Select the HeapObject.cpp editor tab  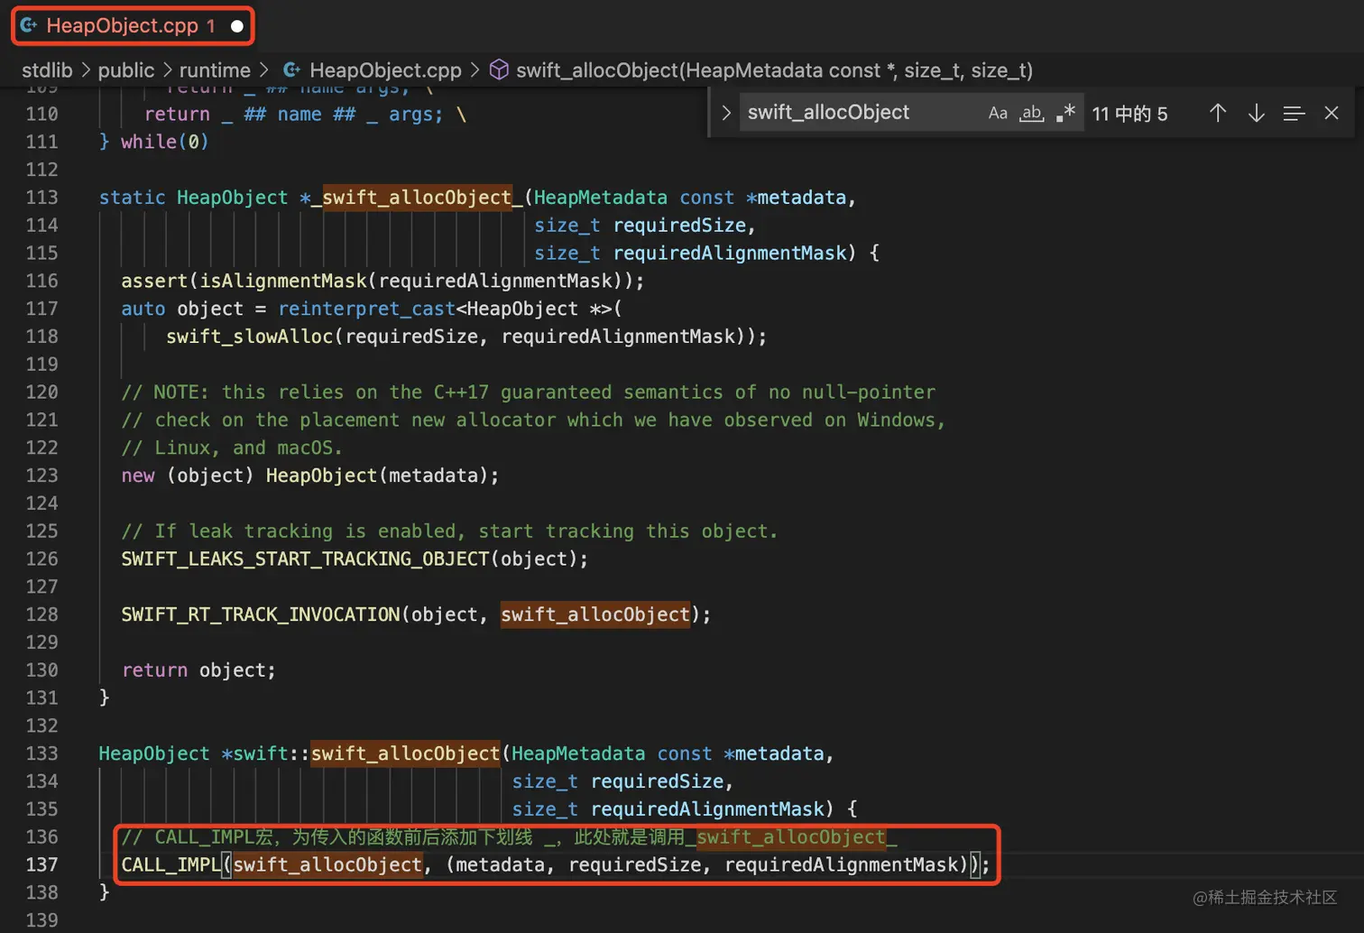(x=132, y=25)
